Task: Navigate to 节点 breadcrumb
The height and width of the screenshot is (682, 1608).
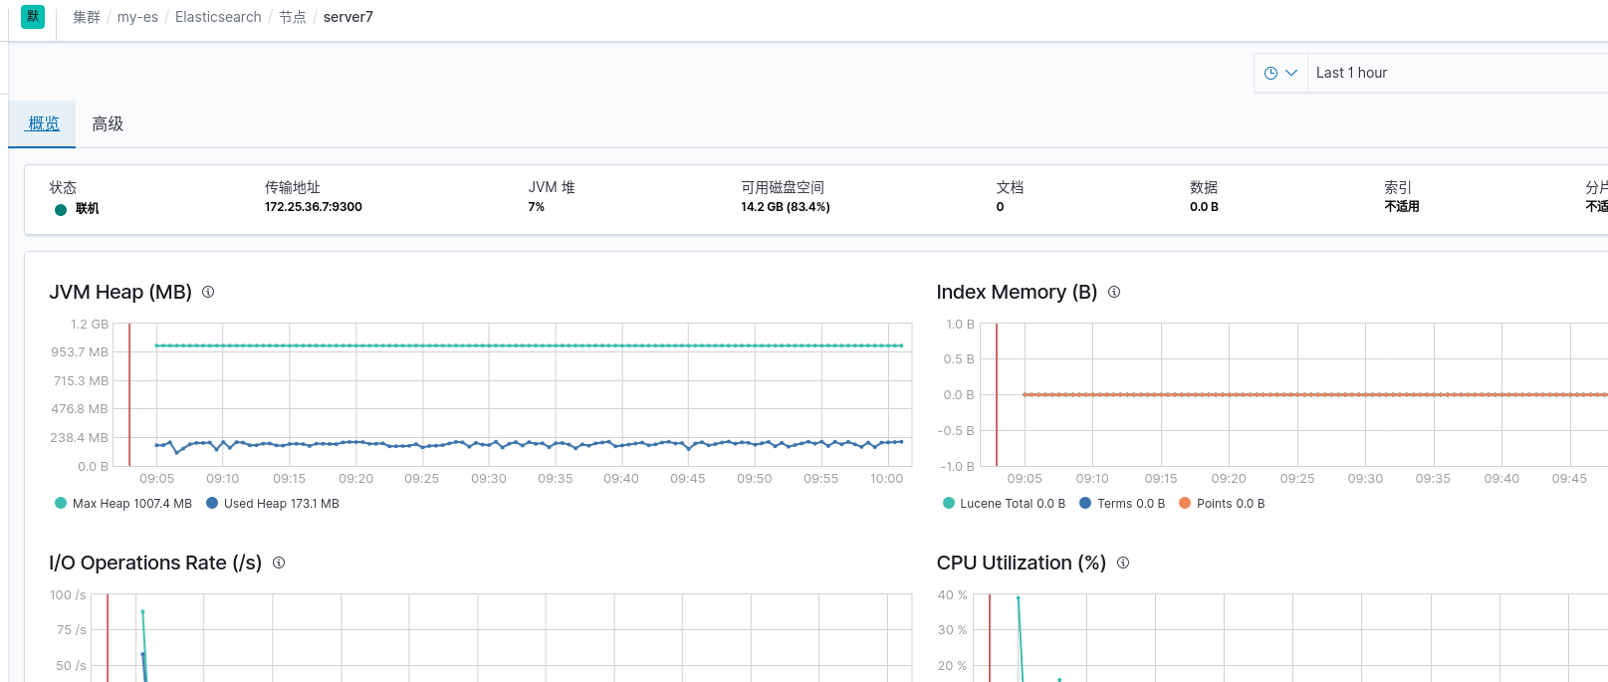Action: 293,17
